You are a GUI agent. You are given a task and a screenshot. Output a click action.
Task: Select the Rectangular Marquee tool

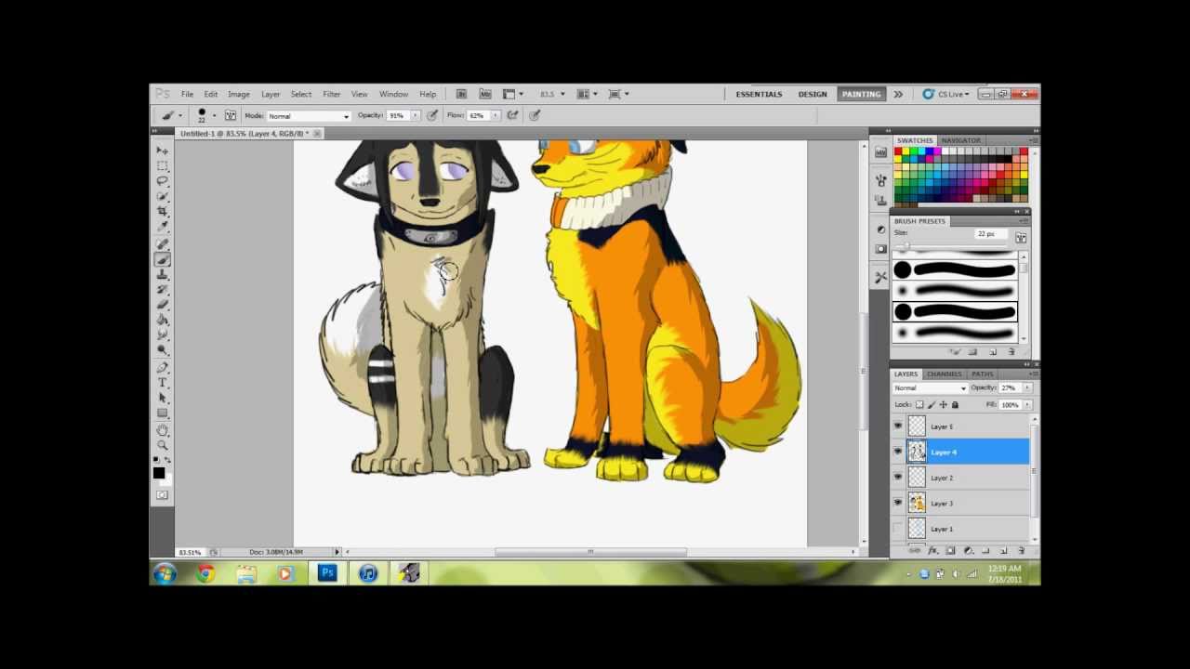point(162,165)
